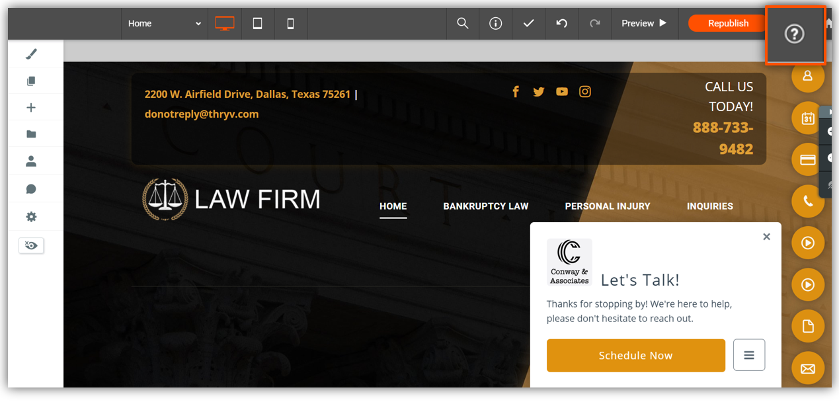Viewport: 839px width, 406px height.
Task: Open the Personalize person icon
Action: pos(31,161)
